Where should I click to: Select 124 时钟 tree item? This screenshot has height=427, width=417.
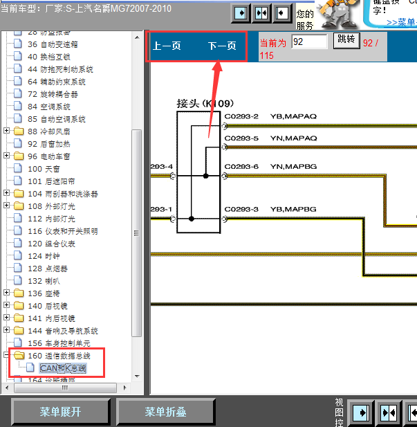44,256
